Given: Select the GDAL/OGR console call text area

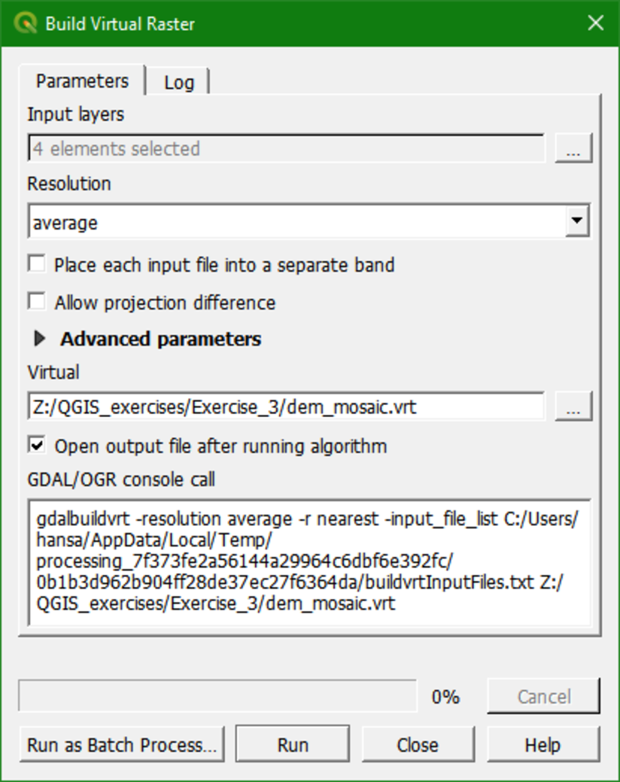Looking at the screenshot, I should click(308, 561).
